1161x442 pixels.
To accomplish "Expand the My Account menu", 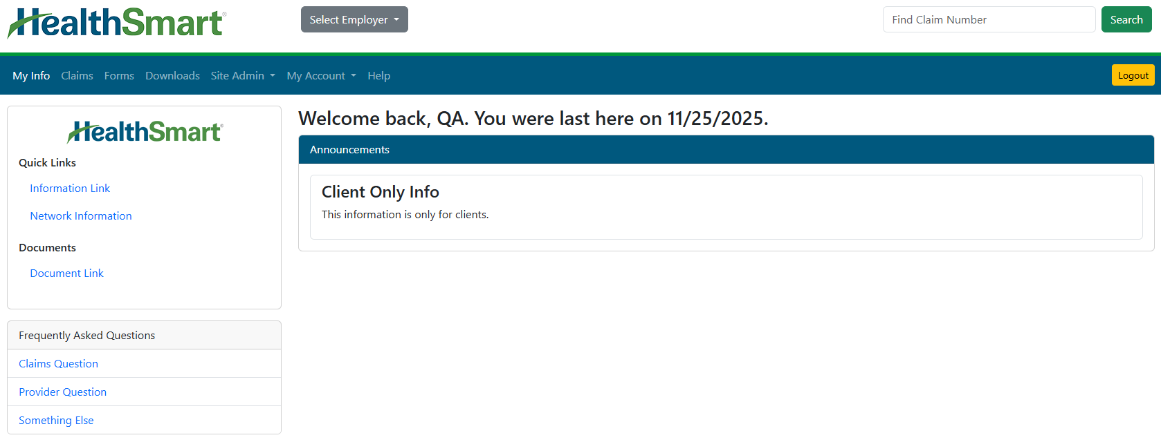I will click(321, 76).
